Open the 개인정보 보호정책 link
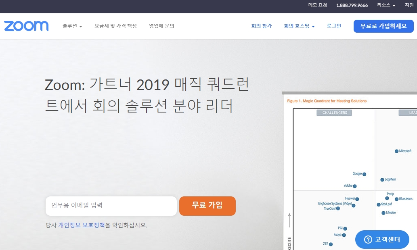Viewport: 417px width, 250px height. [x=82, y=225]
